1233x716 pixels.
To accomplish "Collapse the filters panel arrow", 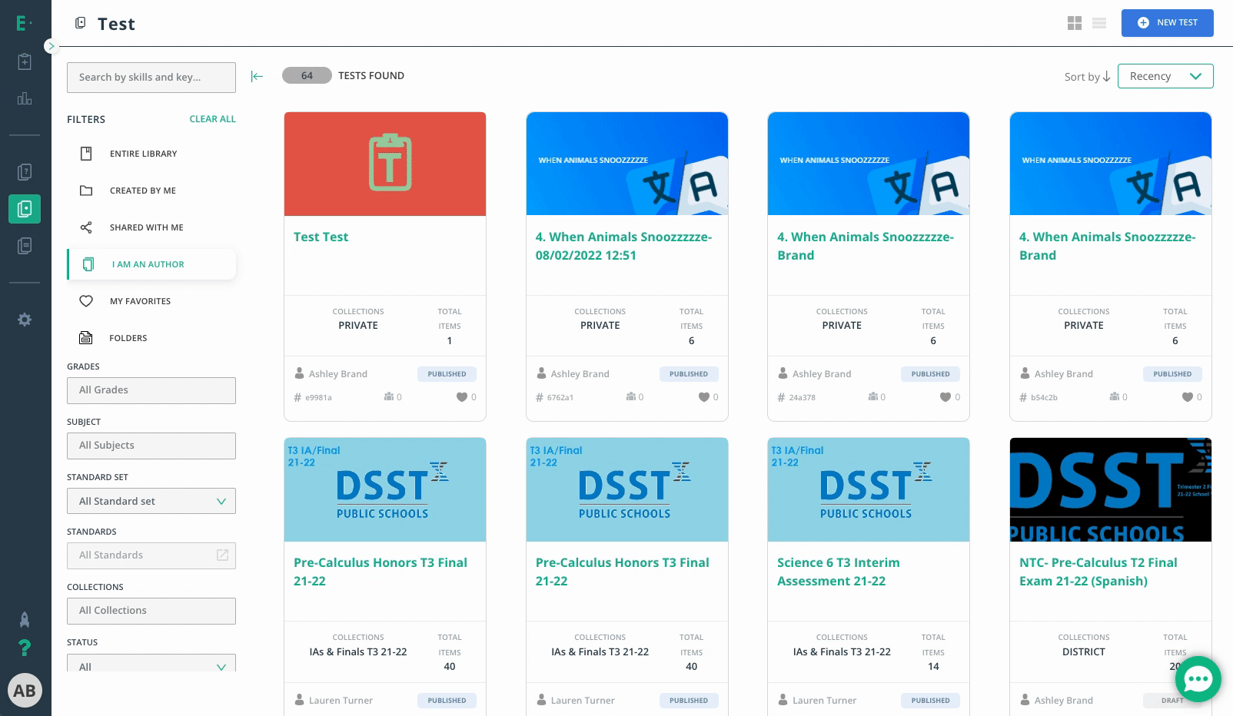I will 257,76.
